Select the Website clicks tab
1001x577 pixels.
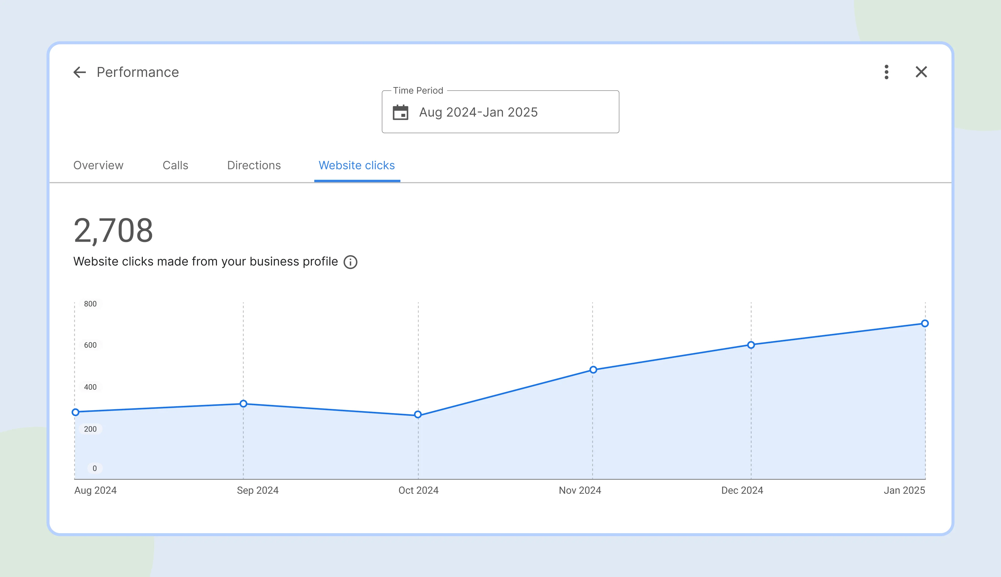[x=357, y=165]
